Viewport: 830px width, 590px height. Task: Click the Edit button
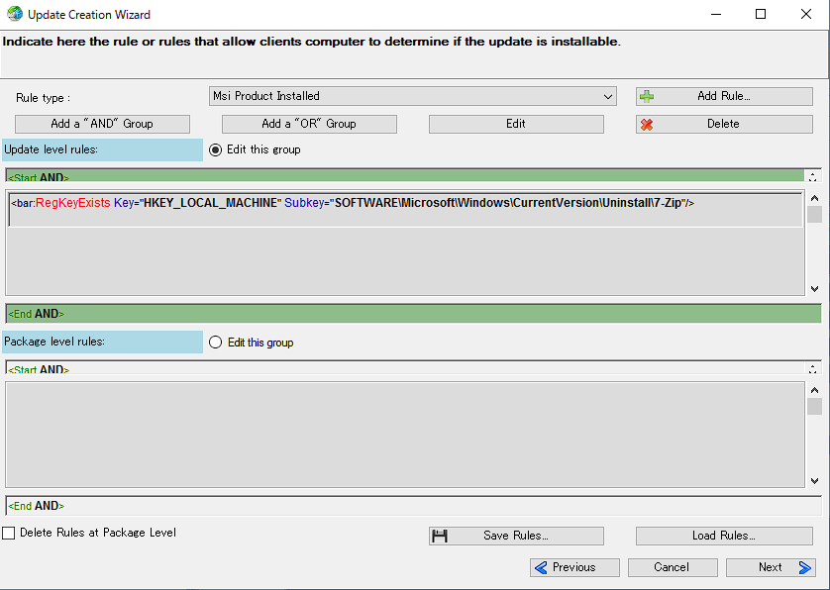click(x=516, y=124)
